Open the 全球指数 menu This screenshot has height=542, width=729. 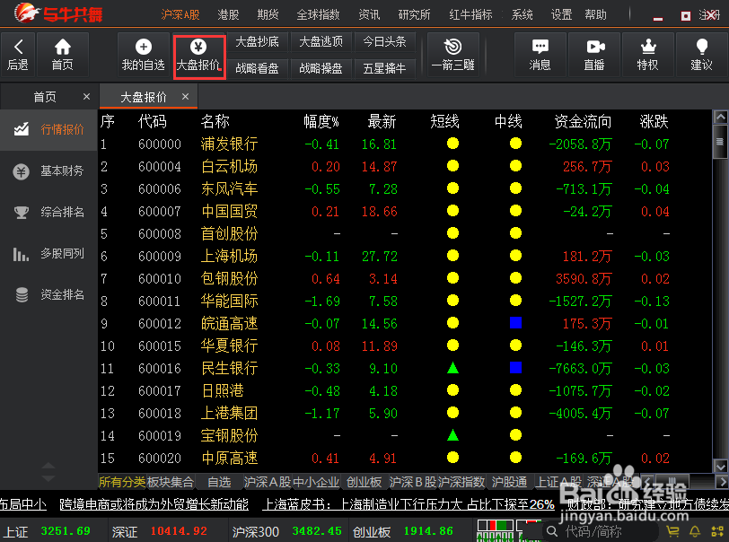tap(318, 15)
